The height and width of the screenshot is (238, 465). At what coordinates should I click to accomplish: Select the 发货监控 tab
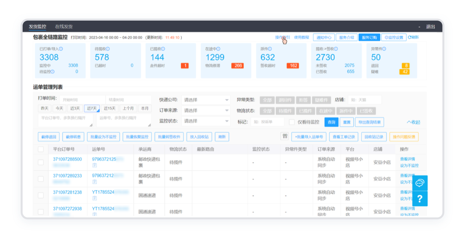pos(37,27)
